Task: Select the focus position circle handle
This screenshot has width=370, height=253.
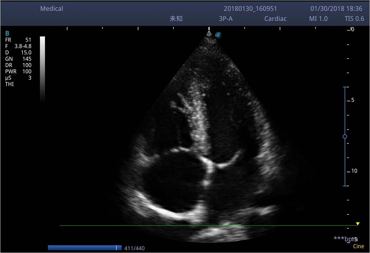Action: (x=345, y=137)
